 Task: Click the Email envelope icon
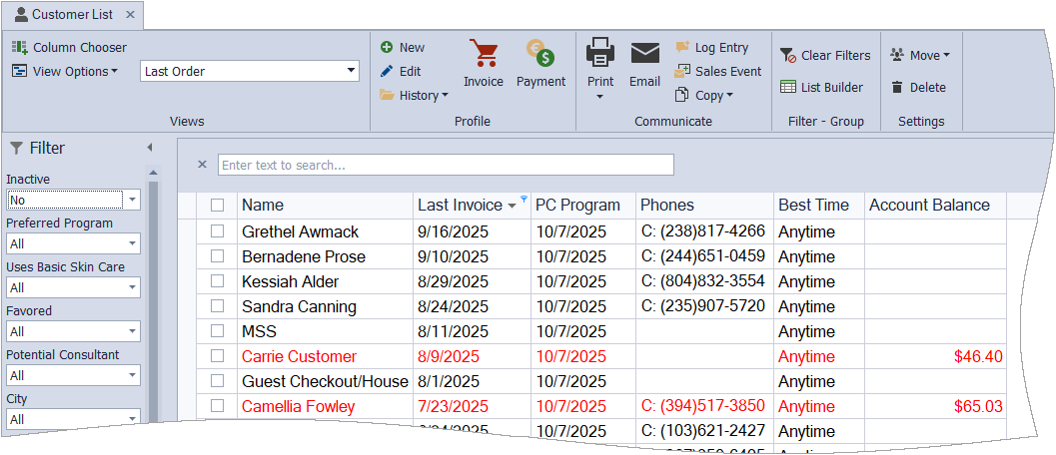pyautogui.click(x=644, y=55)
